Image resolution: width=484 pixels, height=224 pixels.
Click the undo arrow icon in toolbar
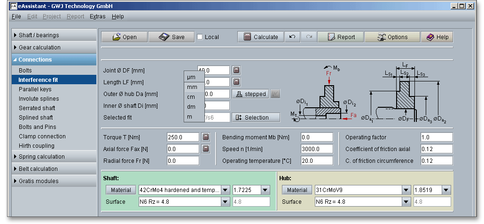(292, 37)
